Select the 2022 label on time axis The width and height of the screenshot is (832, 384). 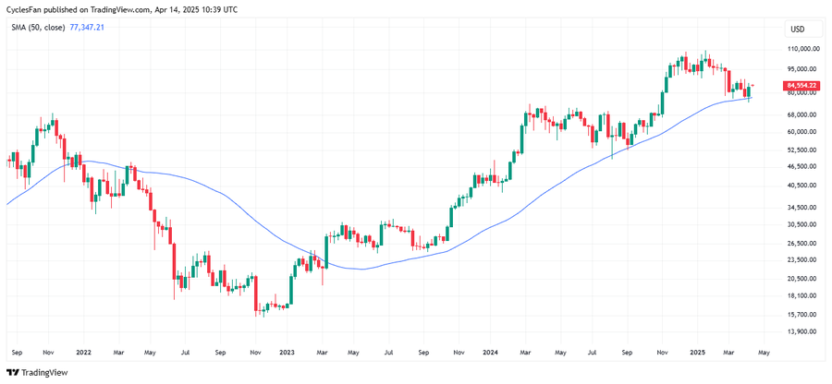pyautogui.click(x=83, y=353)
